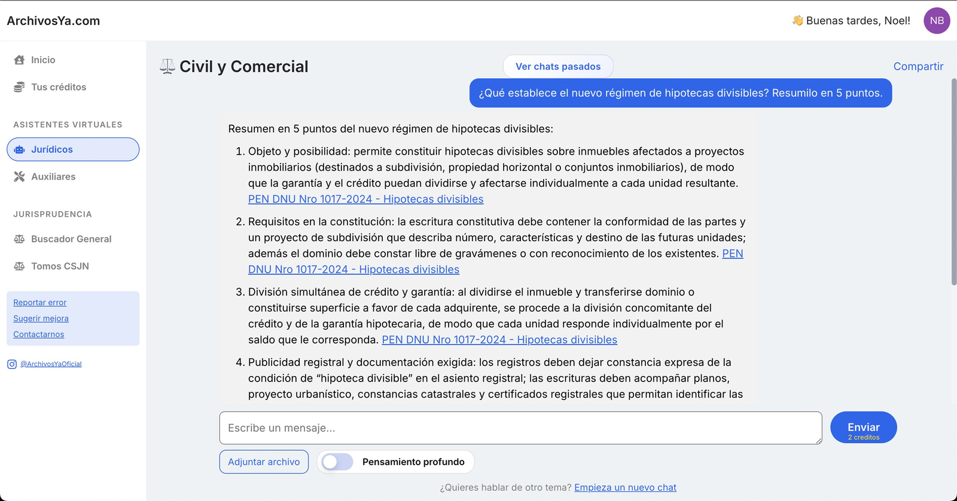
Task: Click the Tus créditos coins icon
Action: coord(19,87)
